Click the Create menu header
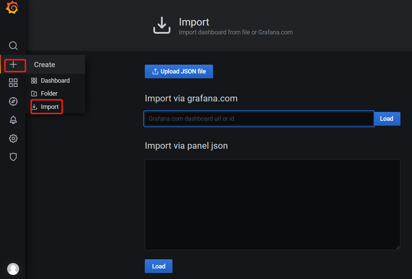 55,65
